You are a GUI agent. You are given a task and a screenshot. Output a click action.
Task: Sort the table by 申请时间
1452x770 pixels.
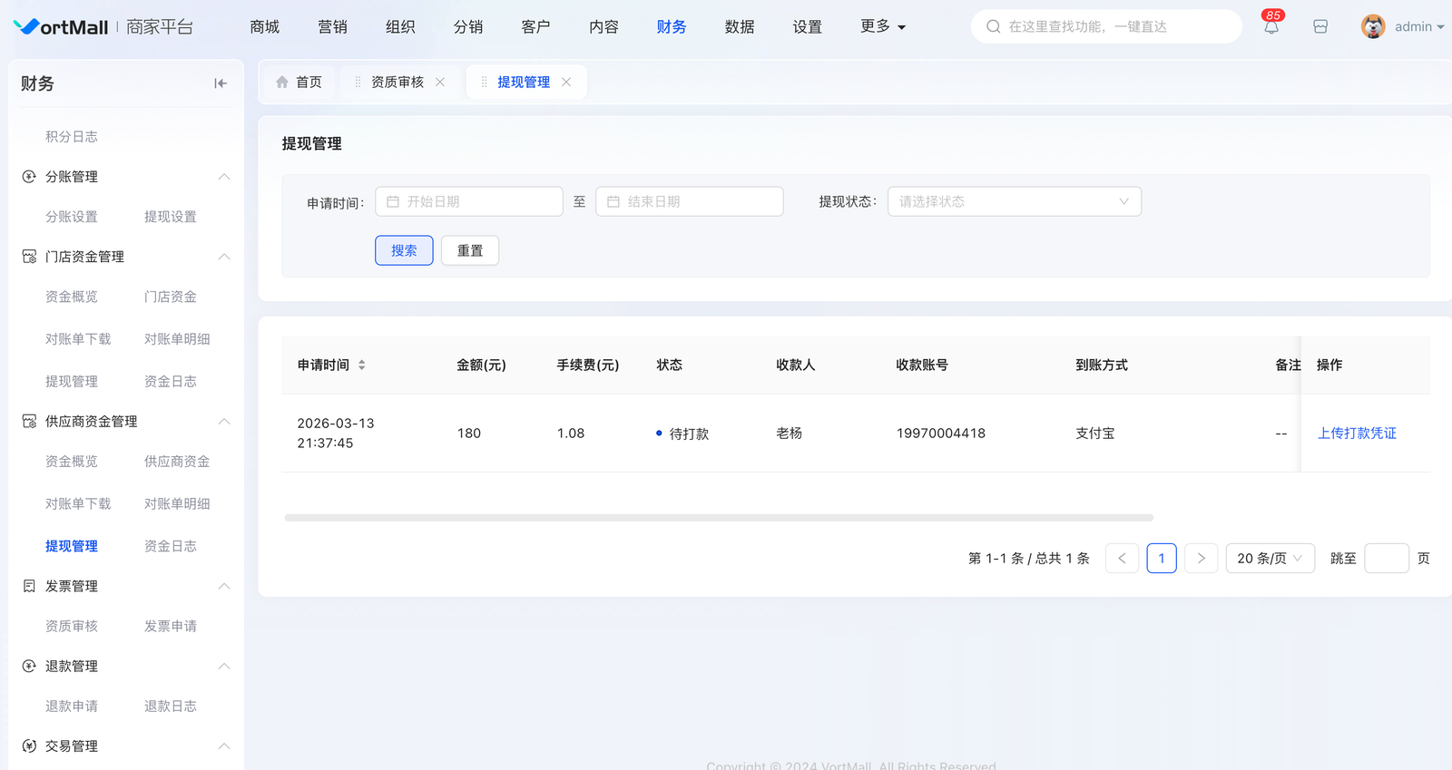click(x=361, y=366)
